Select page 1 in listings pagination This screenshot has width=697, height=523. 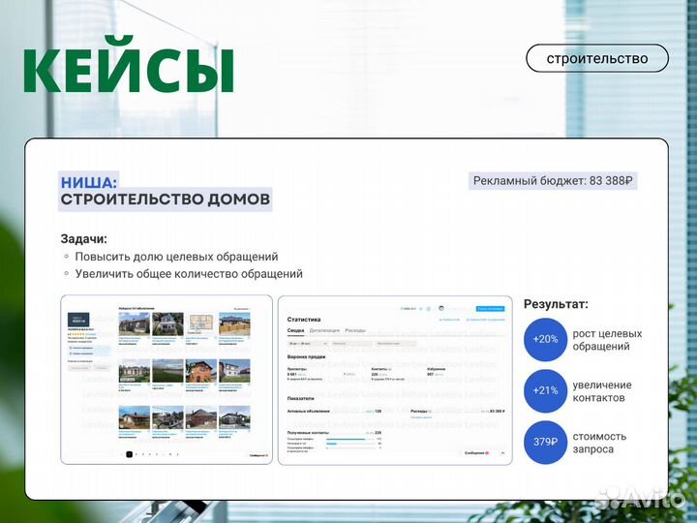click(x=130, y=454)
